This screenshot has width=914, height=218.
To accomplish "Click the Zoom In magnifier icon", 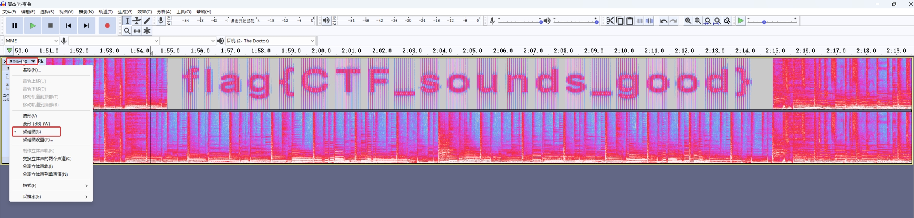I will click(x=688, y=21).
